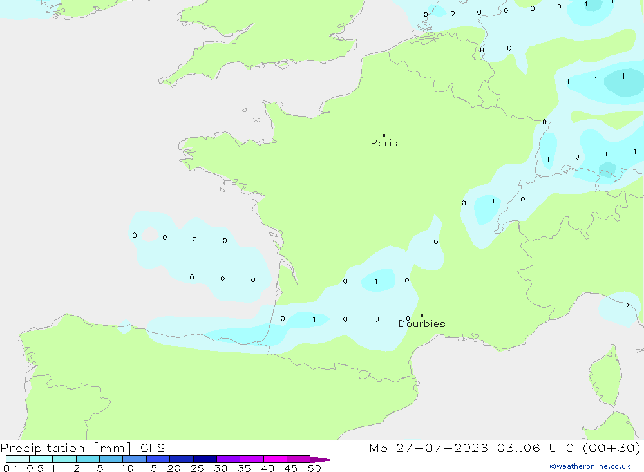Image resolution: width=644 pixels, height=472 pixels.
Task: Select the lightest 0.1 mm legend swatch
Action: [17, 459]
